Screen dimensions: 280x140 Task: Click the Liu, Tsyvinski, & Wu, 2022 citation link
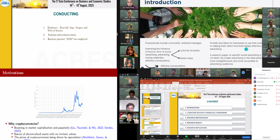[x=87, y=128]
